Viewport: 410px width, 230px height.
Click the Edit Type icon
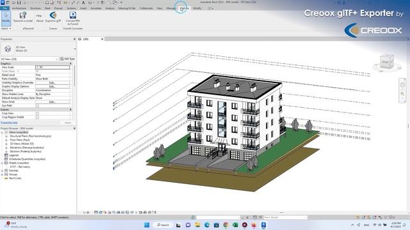tap(61, 59)
